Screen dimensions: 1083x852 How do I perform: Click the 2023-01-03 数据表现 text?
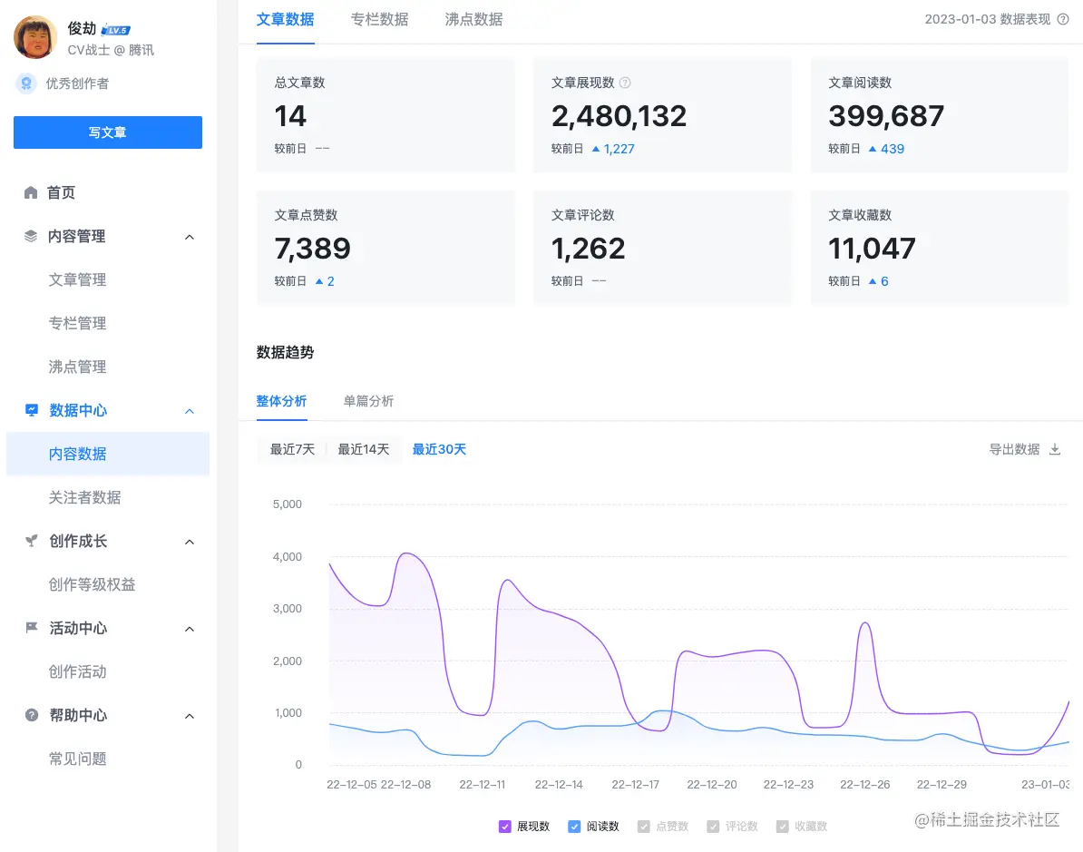[x=988, y=19]
